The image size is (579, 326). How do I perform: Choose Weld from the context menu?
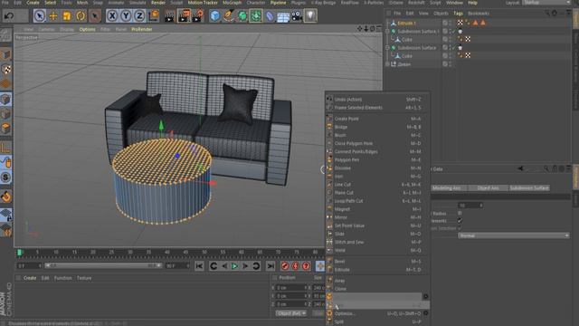pos(340,250)
